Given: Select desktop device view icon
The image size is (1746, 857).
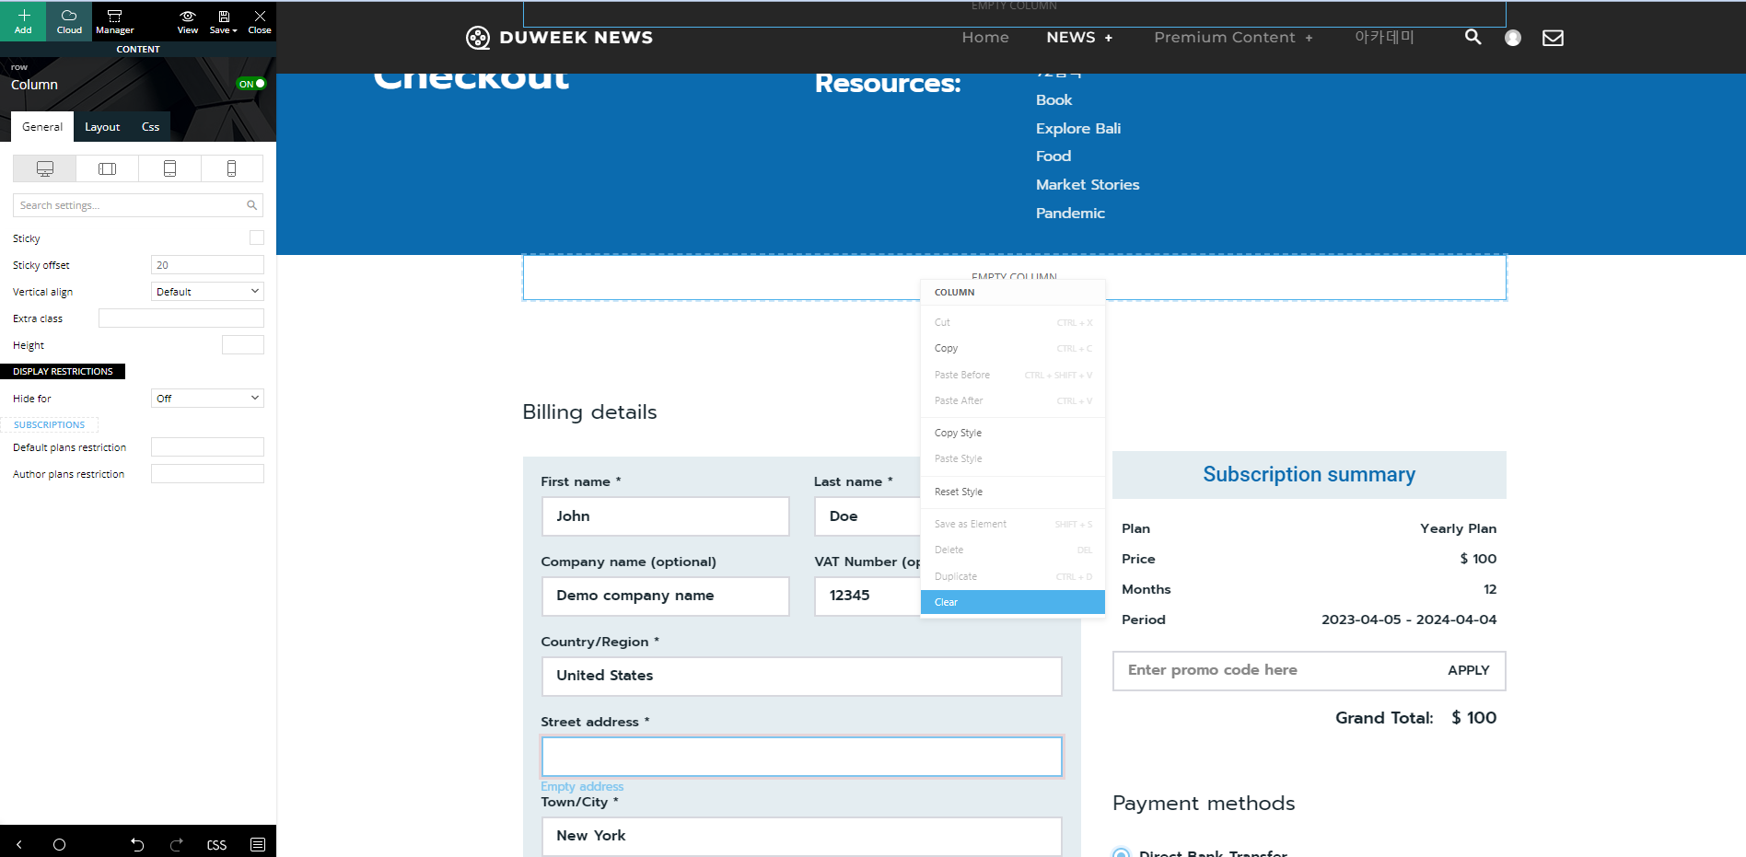Looking at the screenshot, I should tap(45, 168).
